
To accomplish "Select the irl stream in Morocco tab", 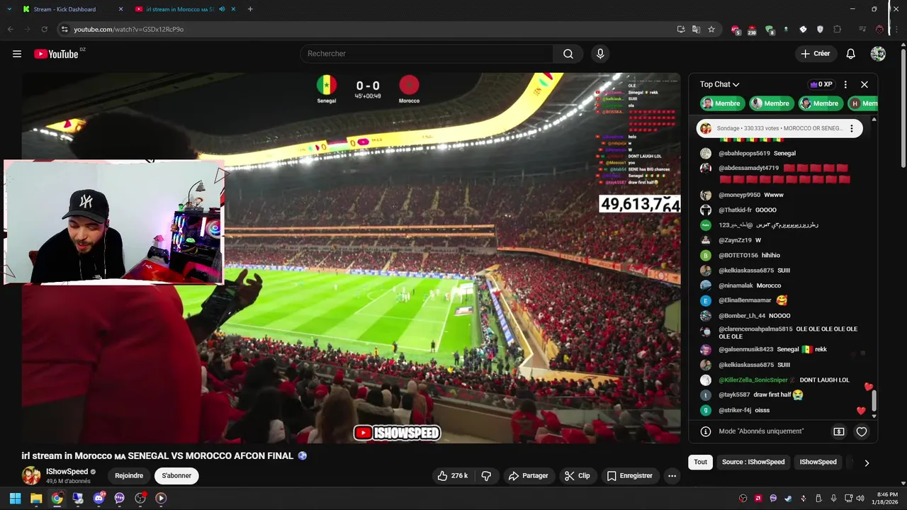I will [x=186, y=9].
